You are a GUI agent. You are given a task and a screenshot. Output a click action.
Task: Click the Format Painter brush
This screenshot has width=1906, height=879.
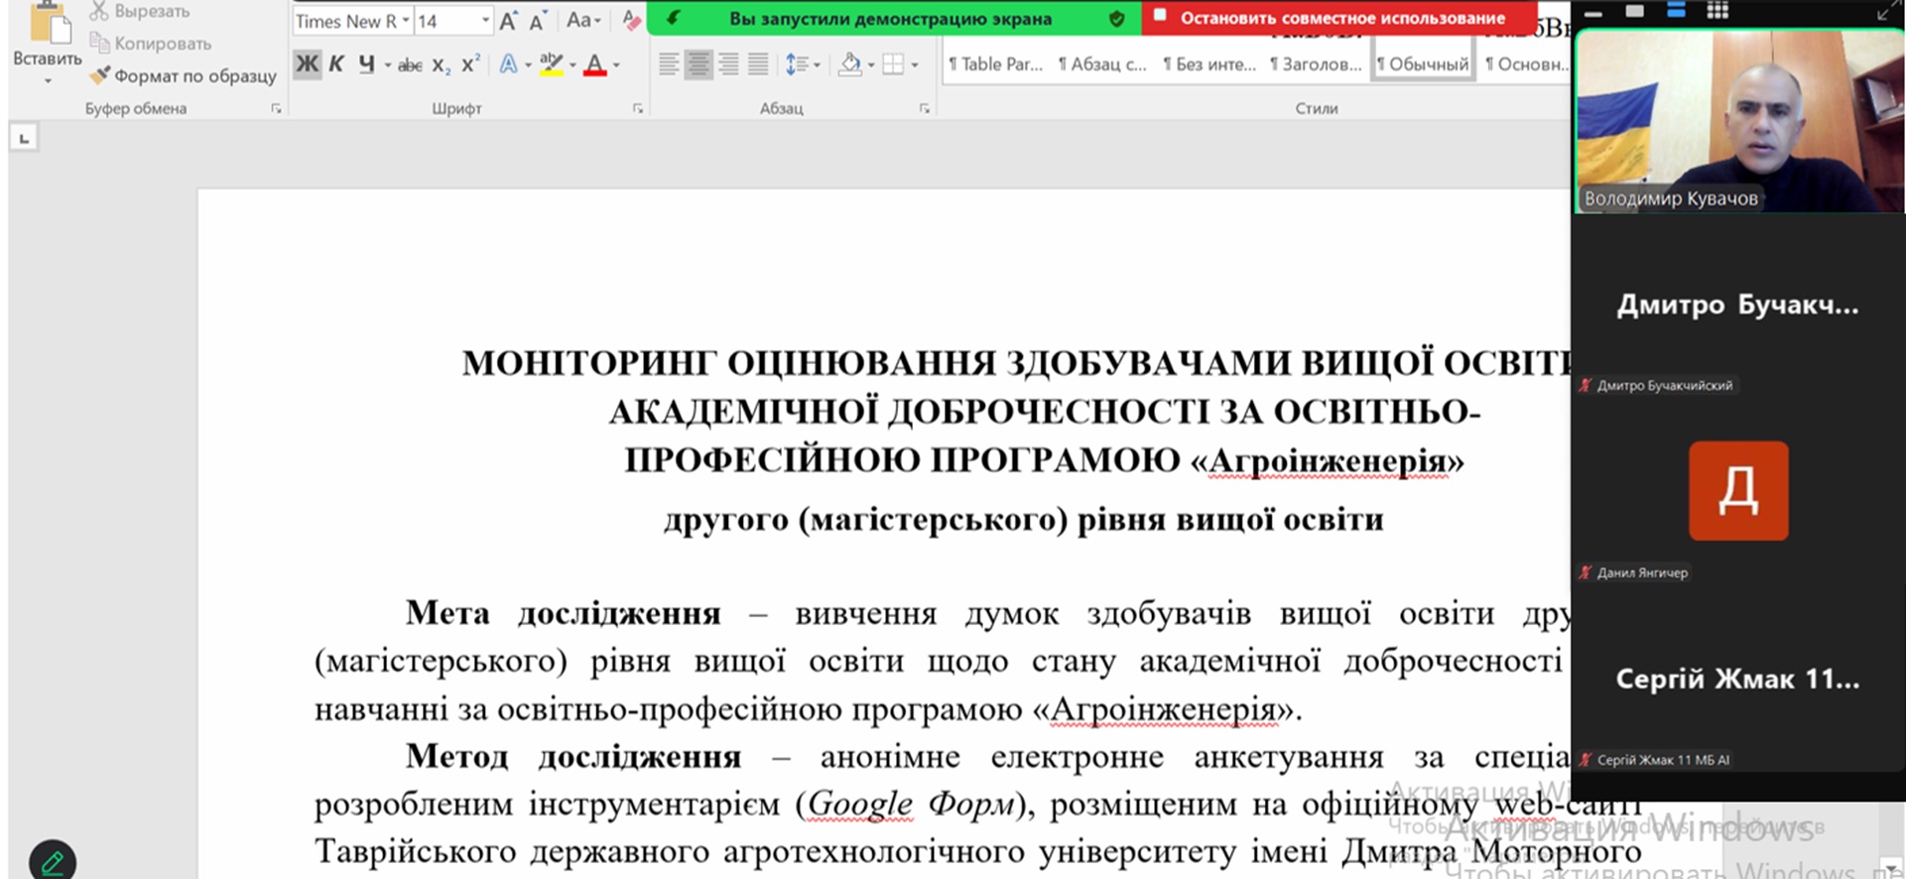coord(100,75)
